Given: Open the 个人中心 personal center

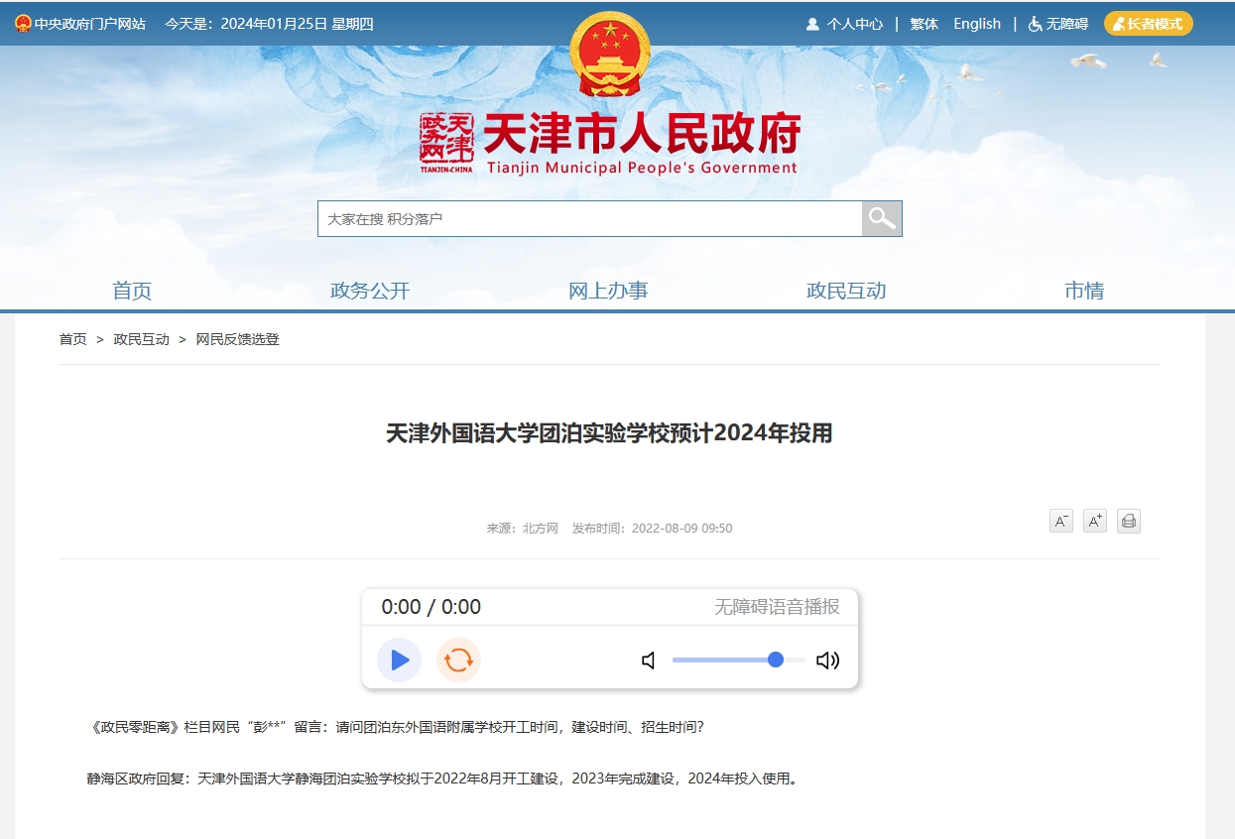Looking at the screenshot, I should 844,24.
